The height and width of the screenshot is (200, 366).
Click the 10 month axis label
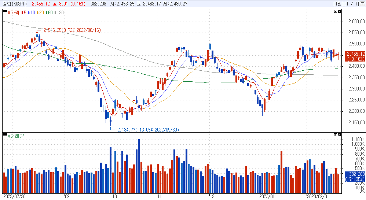click(115, 196)
